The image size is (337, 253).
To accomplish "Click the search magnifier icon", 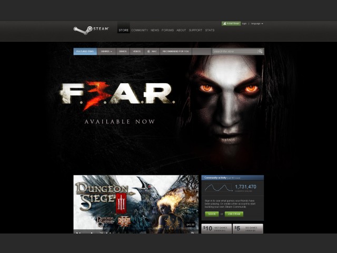I will [261, 51].
